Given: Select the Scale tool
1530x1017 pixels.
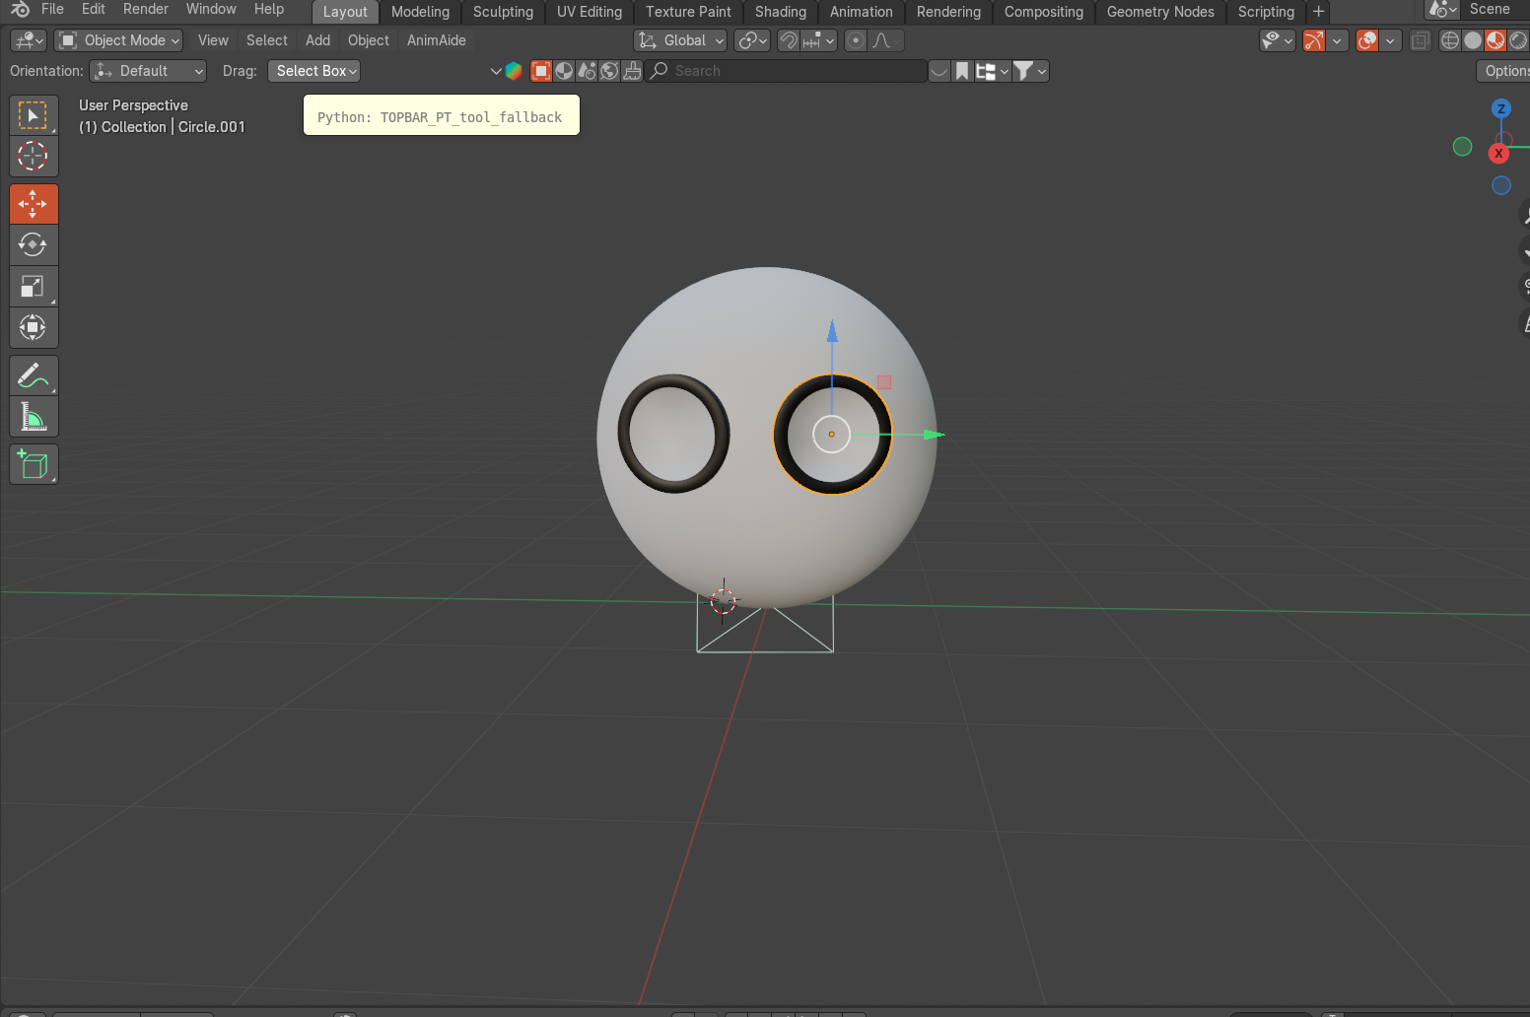Looking at the screenshot, I should click(x=34, y=287).
